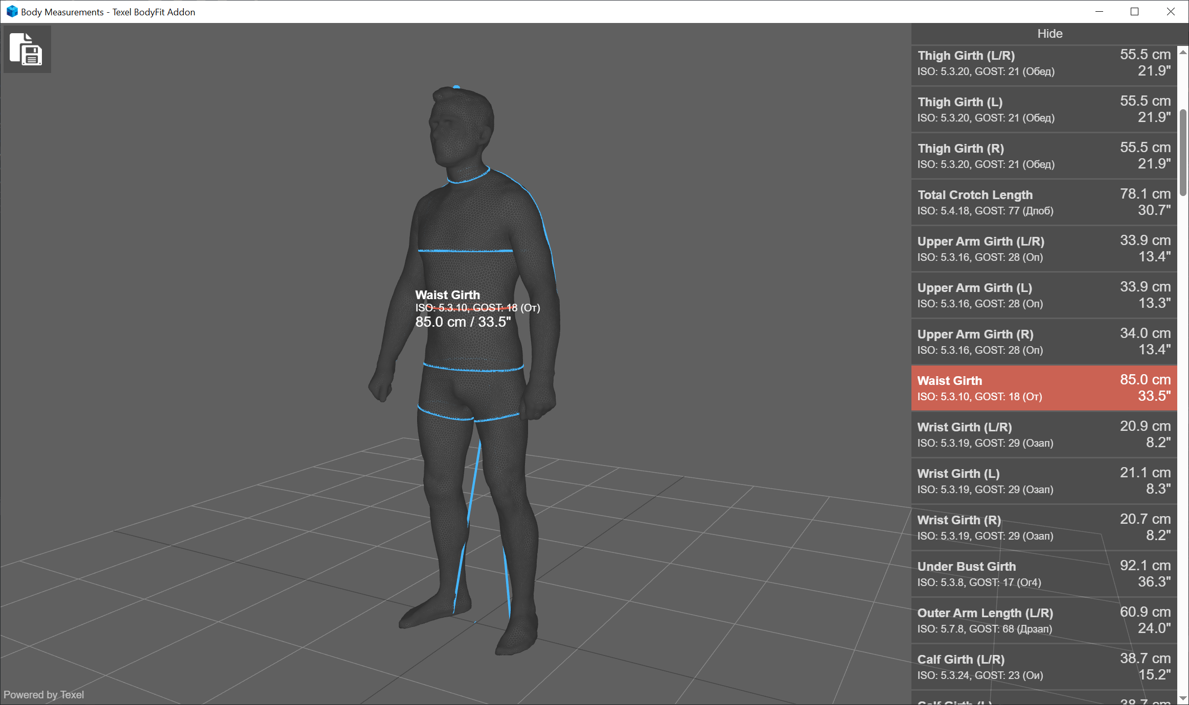1189x705 pixels.
Task: Select the Under Bust Girth measurement
Action: (1043, 573)
